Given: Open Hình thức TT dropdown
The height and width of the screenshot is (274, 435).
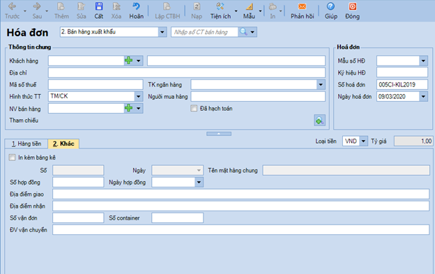Looking at the screenshot, I should coord(138,96).
